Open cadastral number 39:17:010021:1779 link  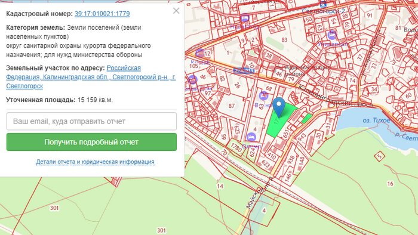tap(102, 14)
